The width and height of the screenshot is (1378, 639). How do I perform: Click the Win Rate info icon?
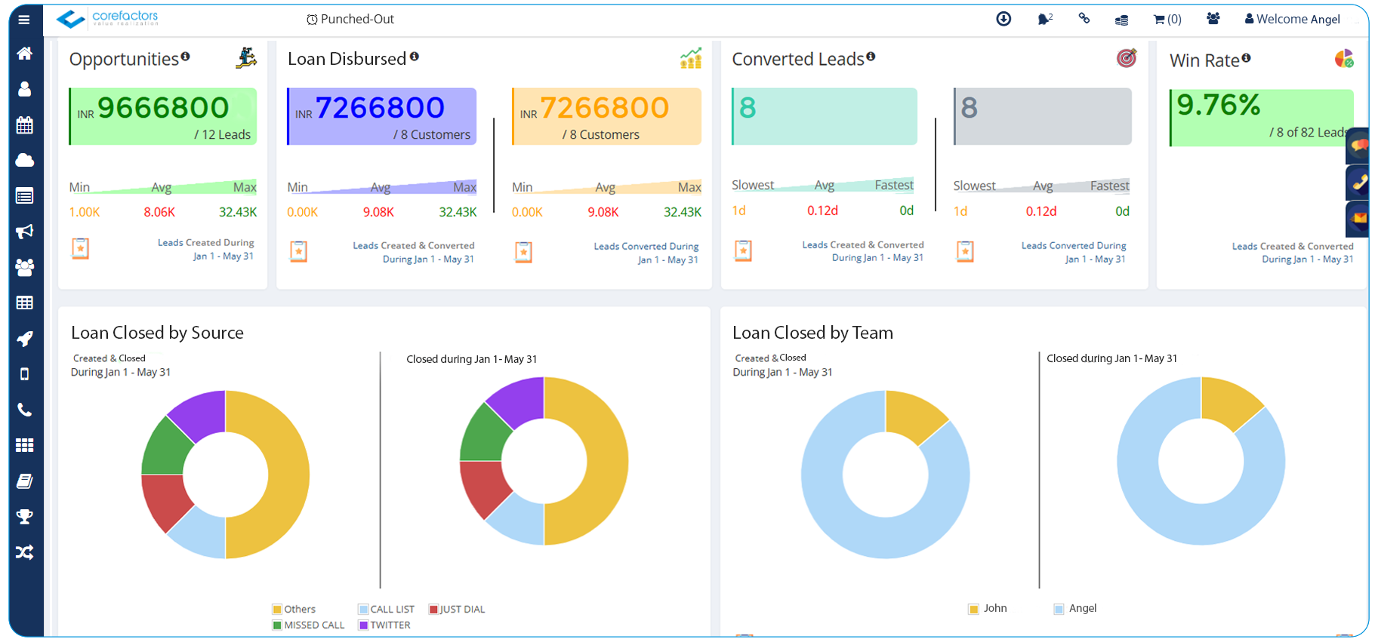point(1246,58)
